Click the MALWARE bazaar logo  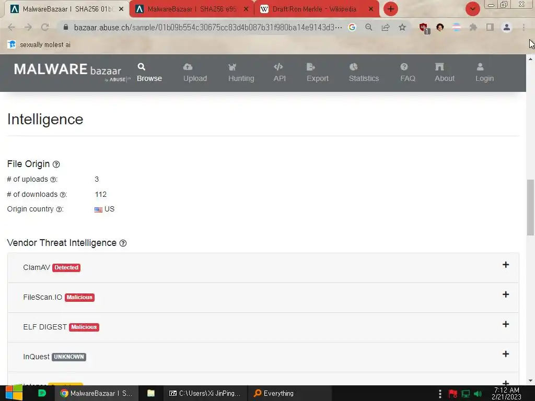[72, 72]
